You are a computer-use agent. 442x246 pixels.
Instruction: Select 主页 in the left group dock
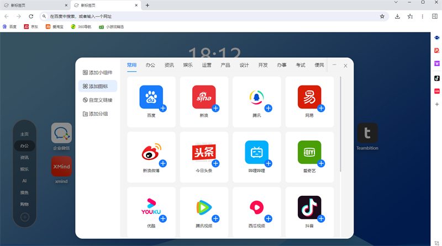[x=24, y=134]
